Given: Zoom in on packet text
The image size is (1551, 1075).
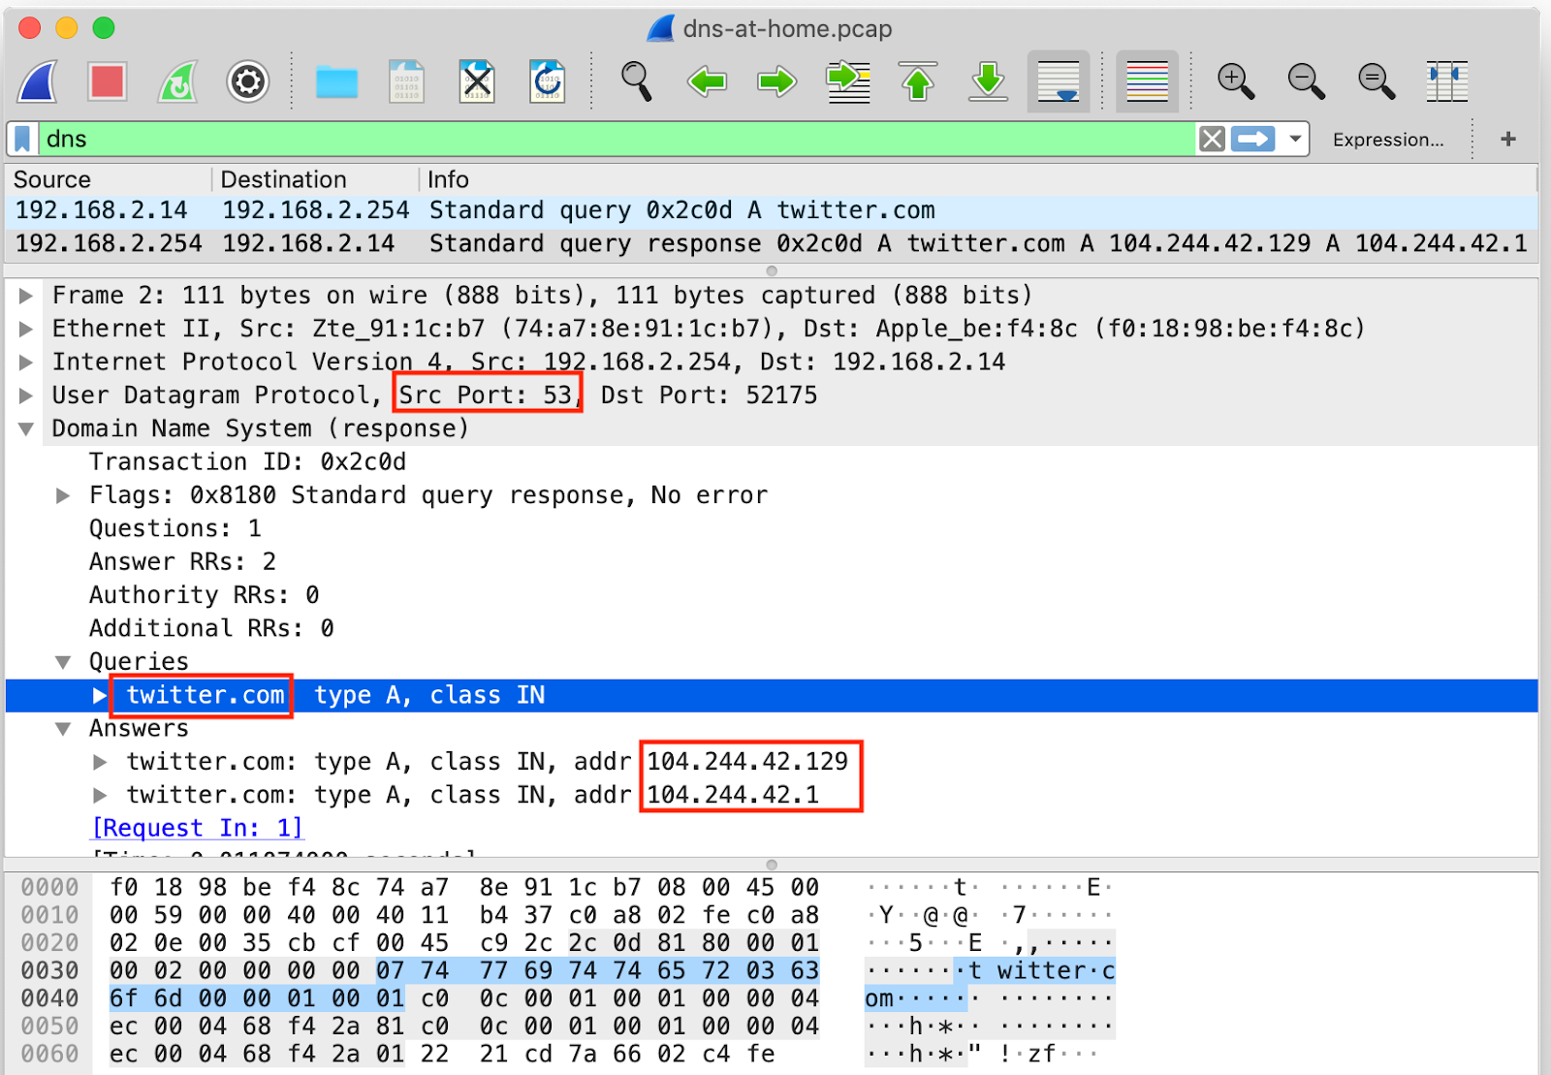Looking at the screenshot, I should [x=1235, y=81].
